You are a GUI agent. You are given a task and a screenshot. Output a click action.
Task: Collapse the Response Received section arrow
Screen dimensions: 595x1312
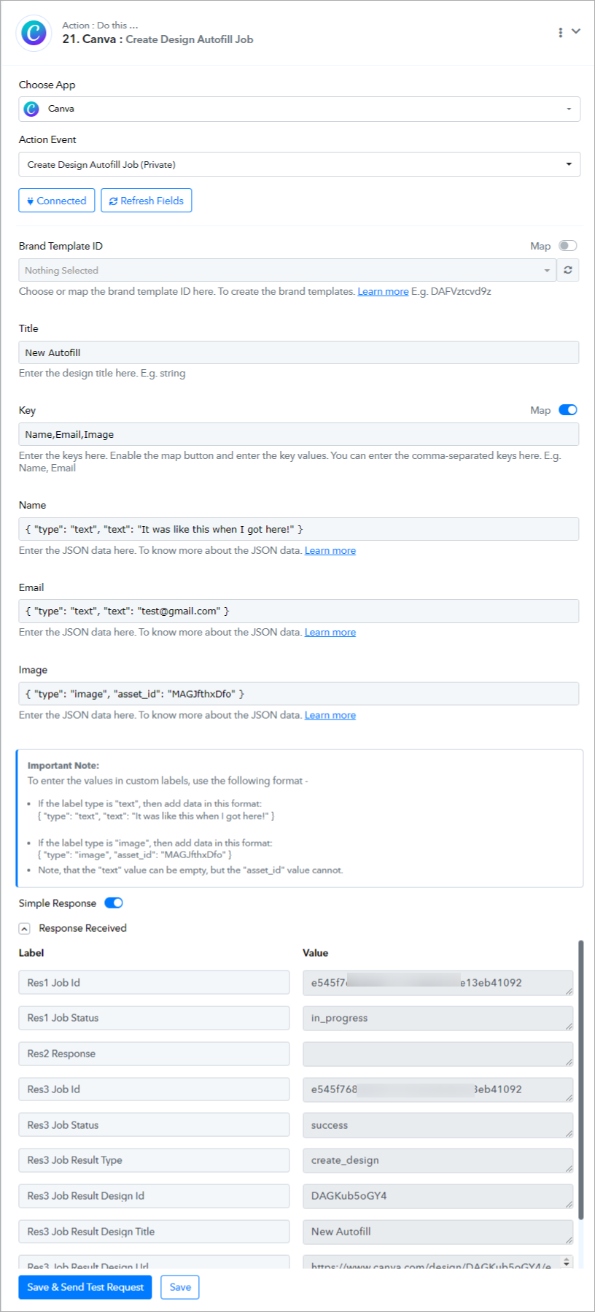click(24, 928)
